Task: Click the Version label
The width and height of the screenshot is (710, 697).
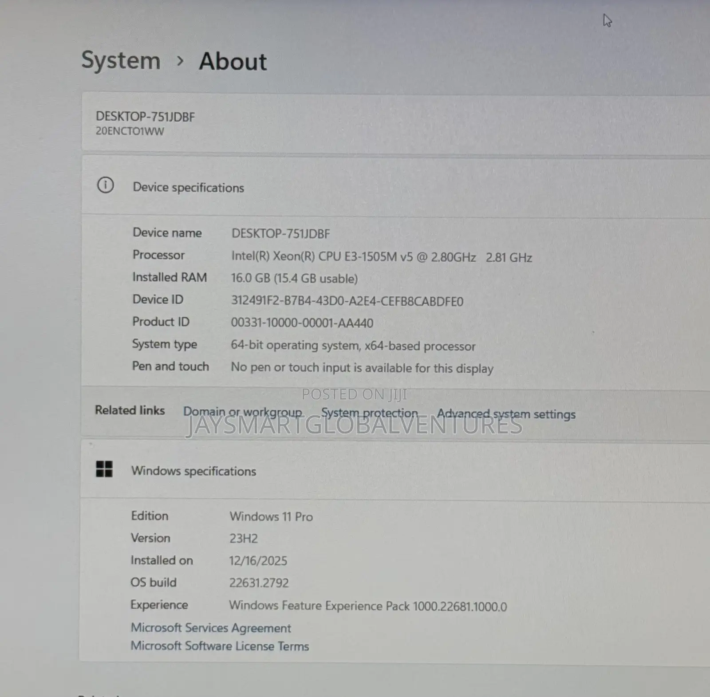Action: point(150,538)
